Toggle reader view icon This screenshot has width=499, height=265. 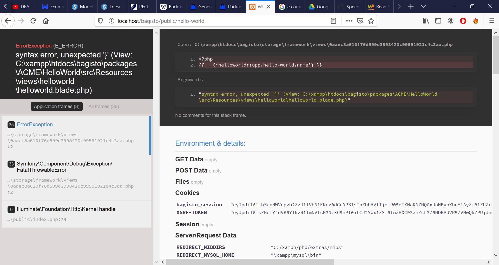click(x=333, y=21)
